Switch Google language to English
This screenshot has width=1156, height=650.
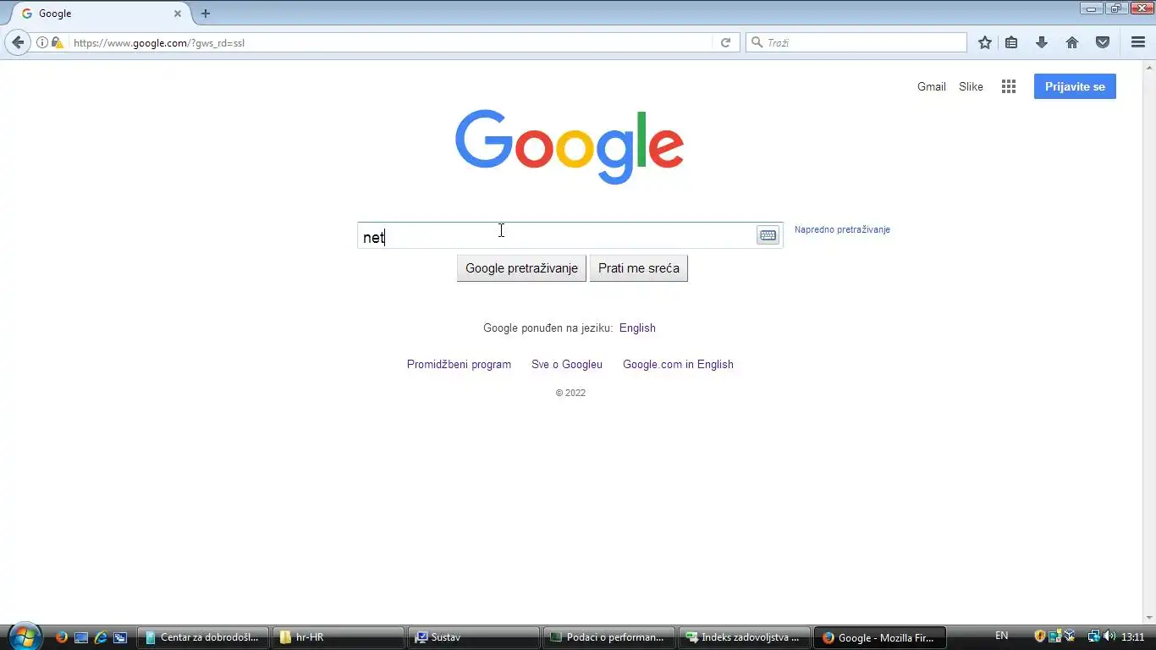point(637,328)
